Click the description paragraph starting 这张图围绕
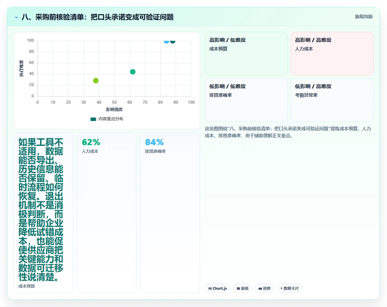This screenshot has width=387, height=307. click(x=288, y=132)
